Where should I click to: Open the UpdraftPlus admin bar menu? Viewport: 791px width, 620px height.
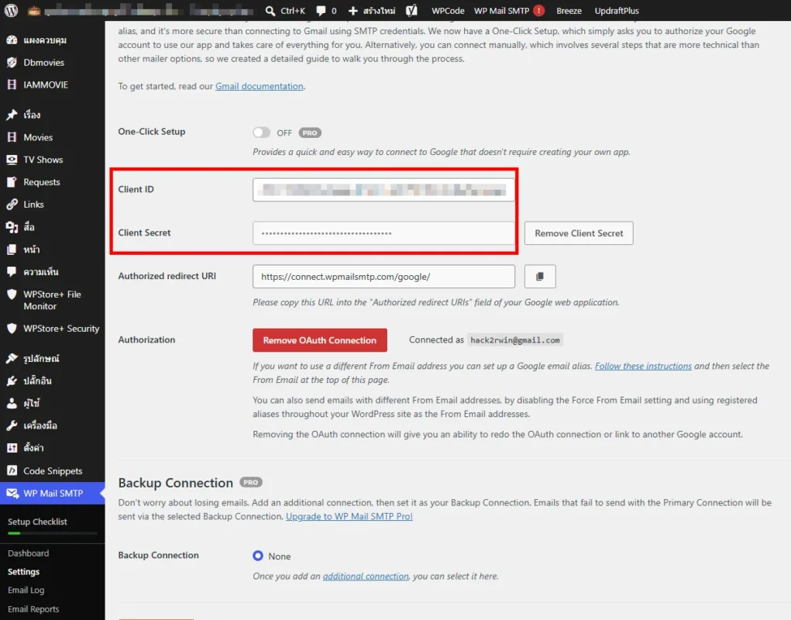(x=617, y=11)
